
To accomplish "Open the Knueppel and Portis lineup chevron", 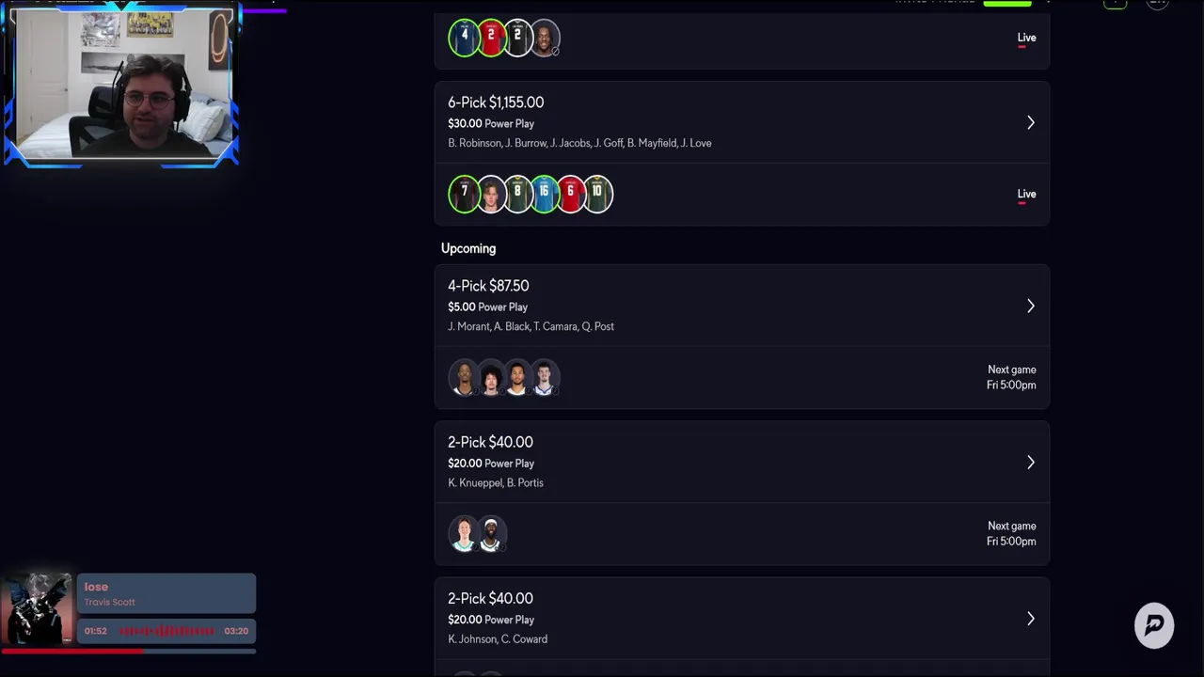I will coord(1030,463).
